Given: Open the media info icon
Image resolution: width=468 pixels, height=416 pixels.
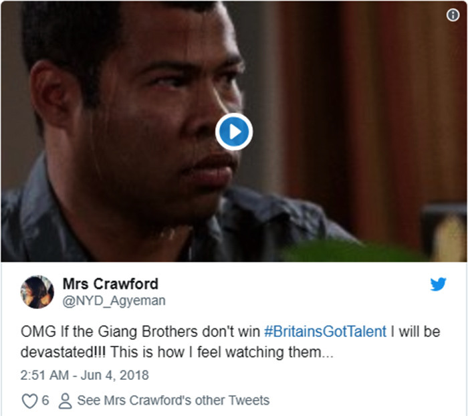Looking at the screenshot, I should tap(453, 15).
